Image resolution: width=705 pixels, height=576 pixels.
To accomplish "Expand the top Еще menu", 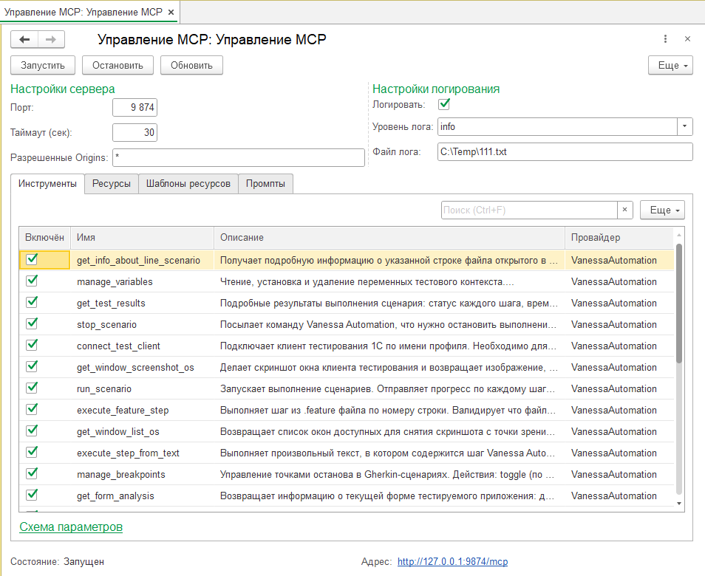I will (670, 65).
